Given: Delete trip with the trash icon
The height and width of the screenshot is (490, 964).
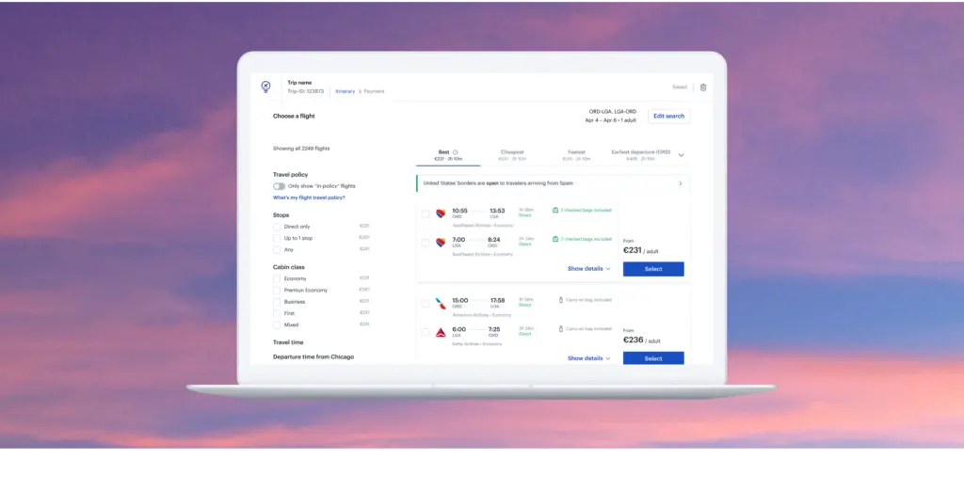Looking at the screenshot, I should (703, 87).
